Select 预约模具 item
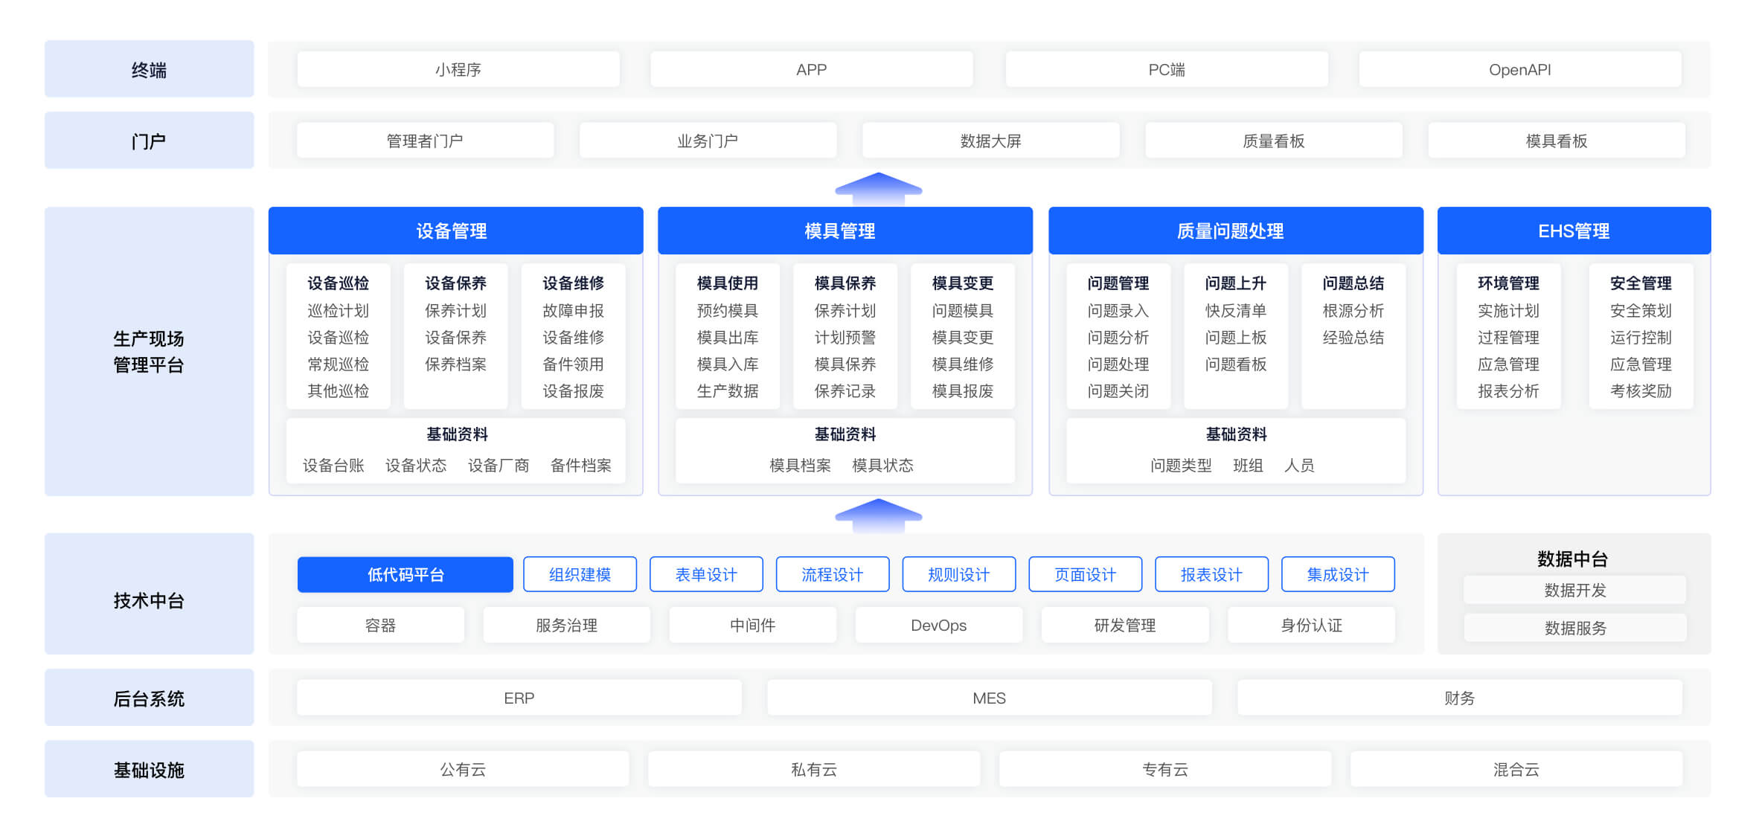Screen dimensions: 1756x839 (728, 310)
